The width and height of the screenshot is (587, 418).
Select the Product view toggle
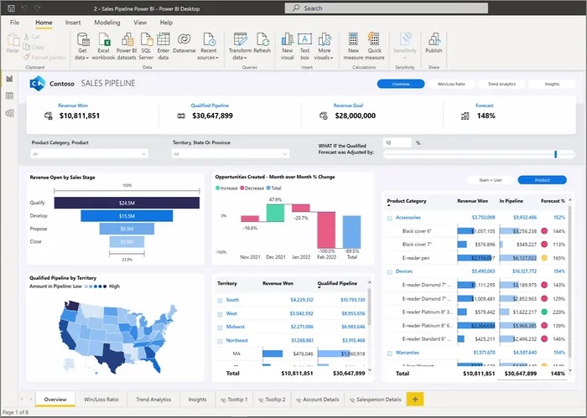[542, 180]
